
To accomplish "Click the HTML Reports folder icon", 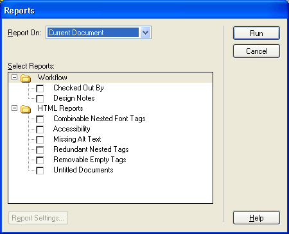I will coord(26,109).
